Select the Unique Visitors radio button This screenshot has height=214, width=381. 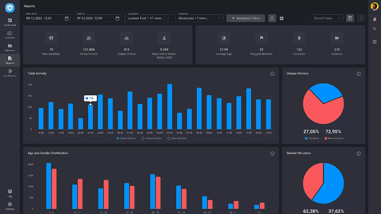tap(143, 138)
